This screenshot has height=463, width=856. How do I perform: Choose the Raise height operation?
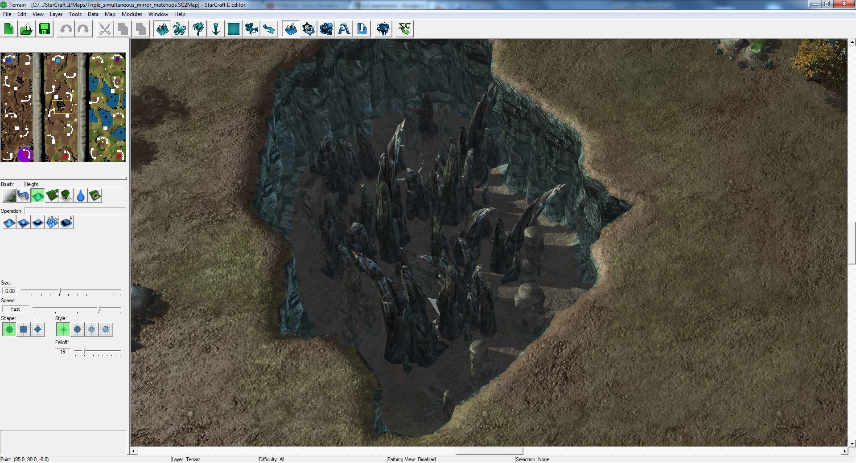pyautogui.click(x=9, y=222)
